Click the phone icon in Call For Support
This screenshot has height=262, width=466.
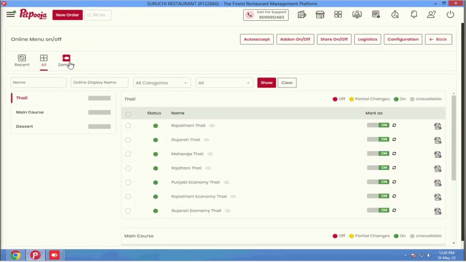click(250, 15)
